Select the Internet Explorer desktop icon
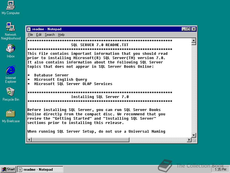 [11, 74]
